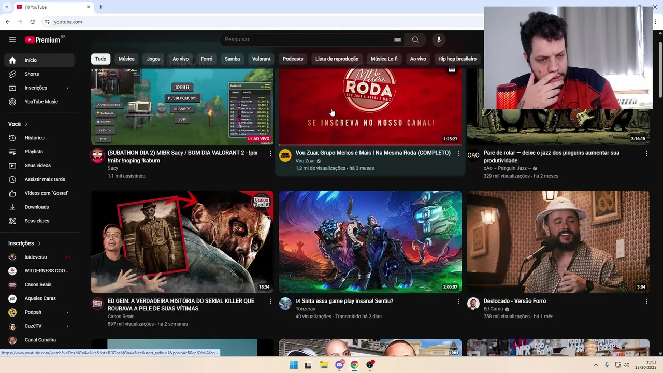Open options for Vou Zuar video

click(x=458, y=153)
